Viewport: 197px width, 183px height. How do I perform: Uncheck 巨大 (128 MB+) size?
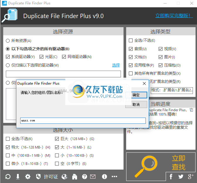(x=57, y=139)
